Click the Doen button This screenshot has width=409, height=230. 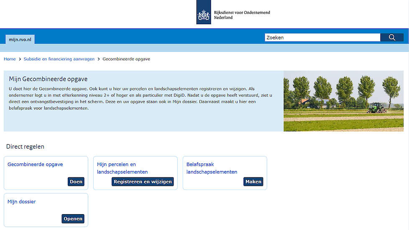pos(76,181)
